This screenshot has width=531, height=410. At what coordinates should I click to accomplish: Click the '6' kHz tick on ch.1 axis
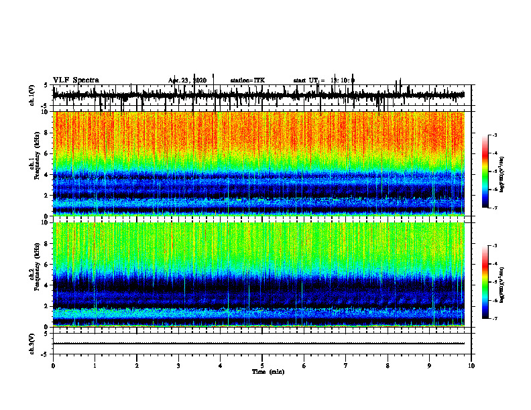coord(47,153)
